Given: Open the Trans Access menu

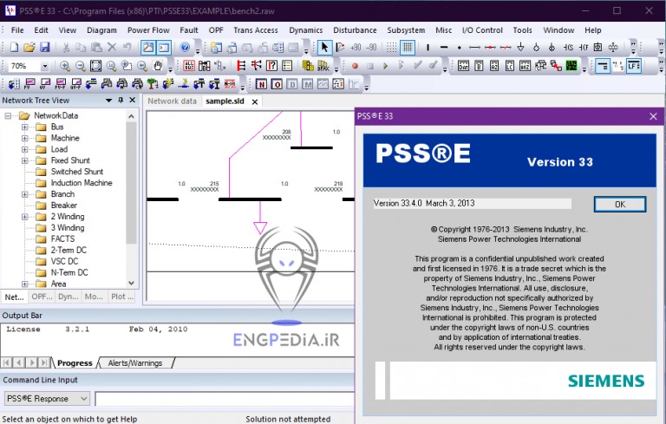Looking at the screenshot, I should tap(256, 30).
